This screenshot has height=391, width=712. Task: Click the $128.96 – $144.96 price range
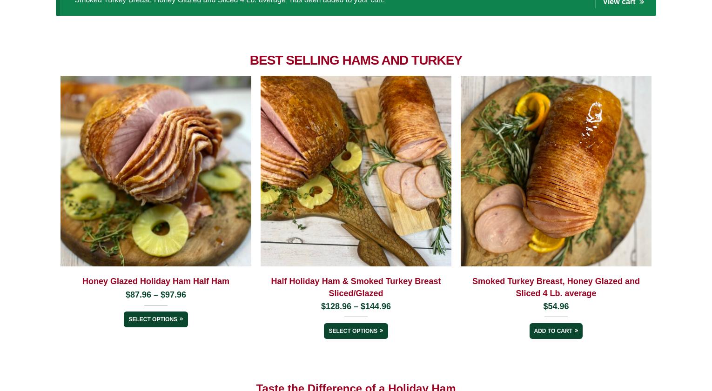[356, 306]
